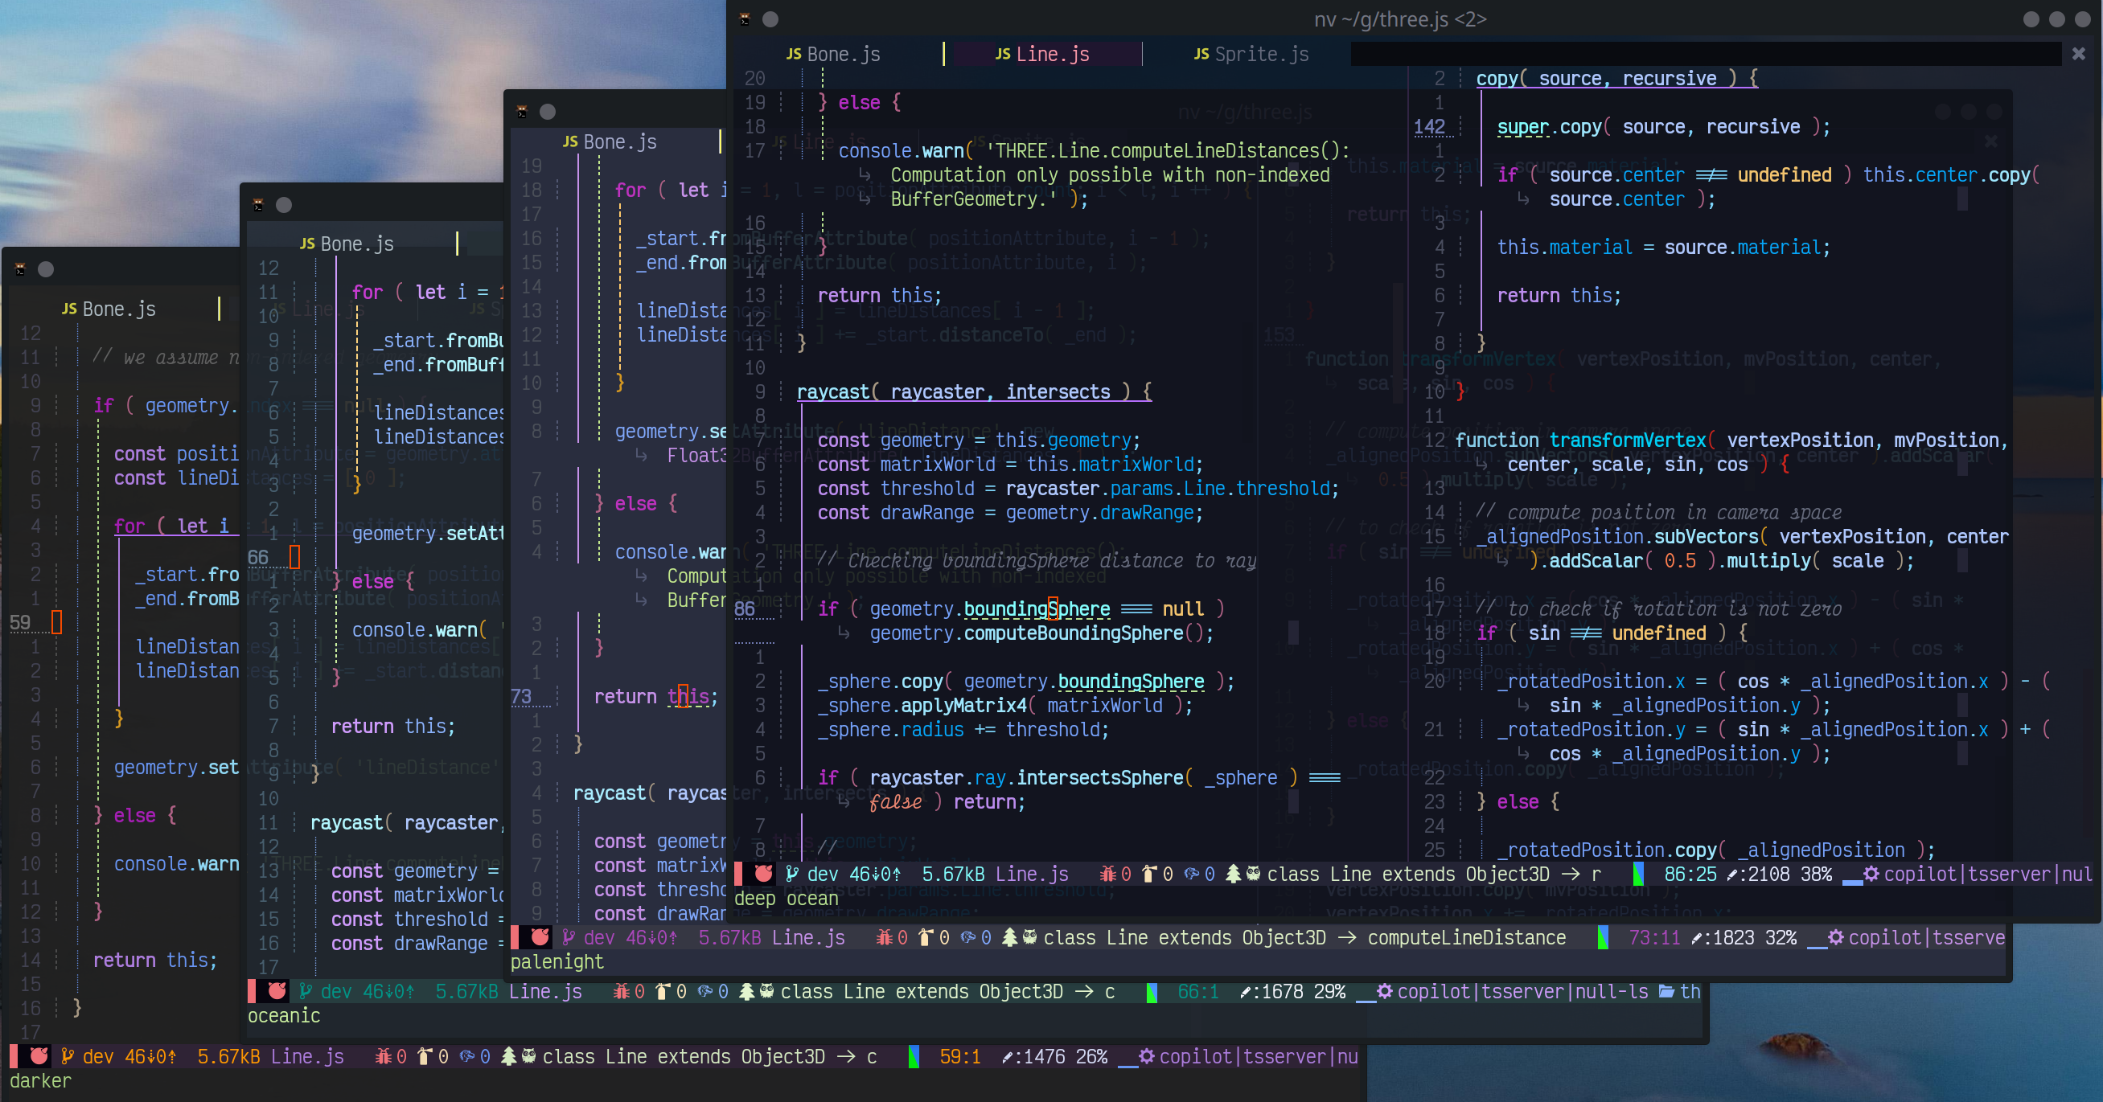The width and height of the screenshot is (2103, 1102).
Task: Click the owl icon in palenight statusline
Action: tap(1029, 937)
